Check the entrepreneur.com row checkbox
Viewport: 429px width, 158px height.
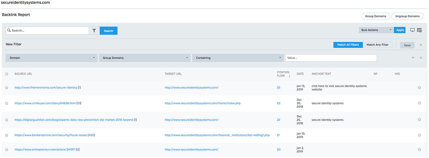[x=7, y=149]
